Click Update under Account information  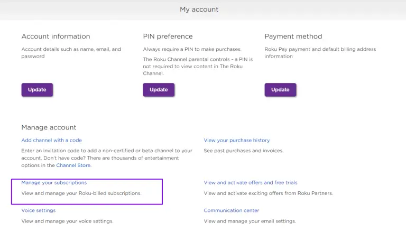click(37, 90)
